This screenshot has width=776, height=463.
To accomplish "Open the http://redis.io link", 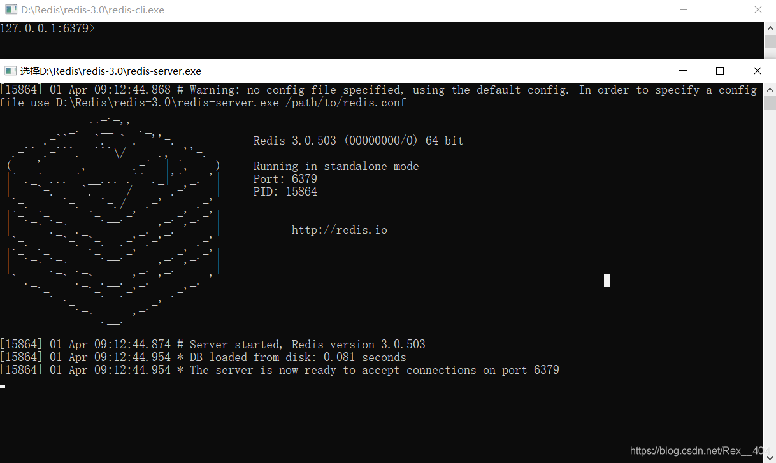I will (340, 229).
